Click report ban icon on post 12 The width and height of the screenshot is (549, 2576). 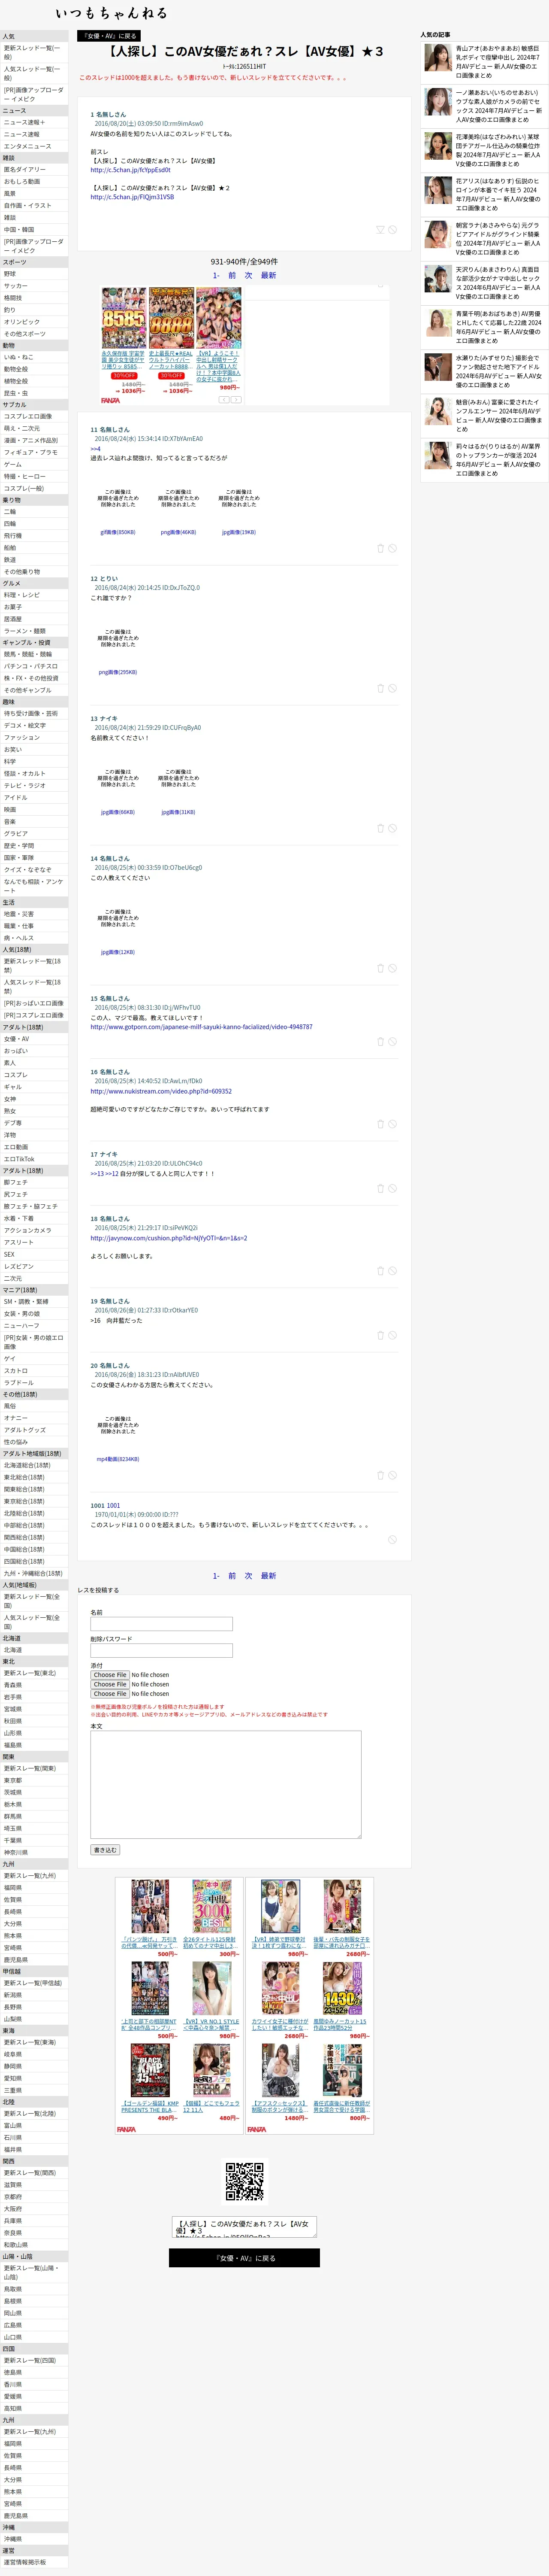tap(392, 688)
